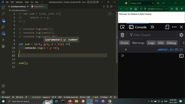The image size is (185, 104).
Task: Close the defaultparameter.js editor tab
Action: pos(28,7)
